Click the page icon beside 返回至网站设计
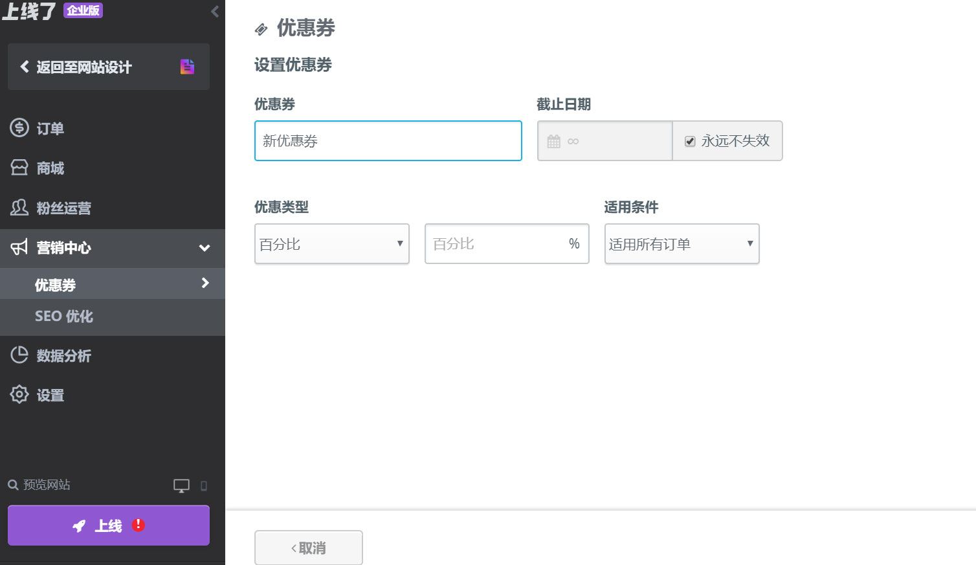This screenshot has width=976, height=565. (x=187, y=66)
